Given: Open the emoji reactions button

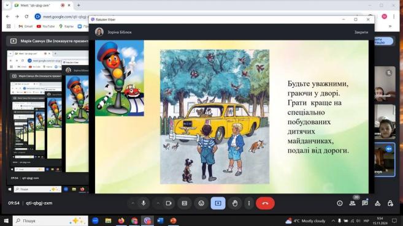Looking at the screenshot, I should point(201,203).
